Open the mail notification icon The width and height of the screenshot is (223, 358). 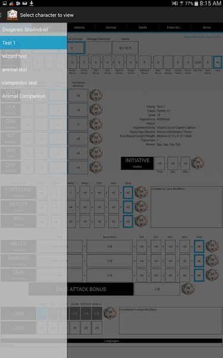click(25, 3)
